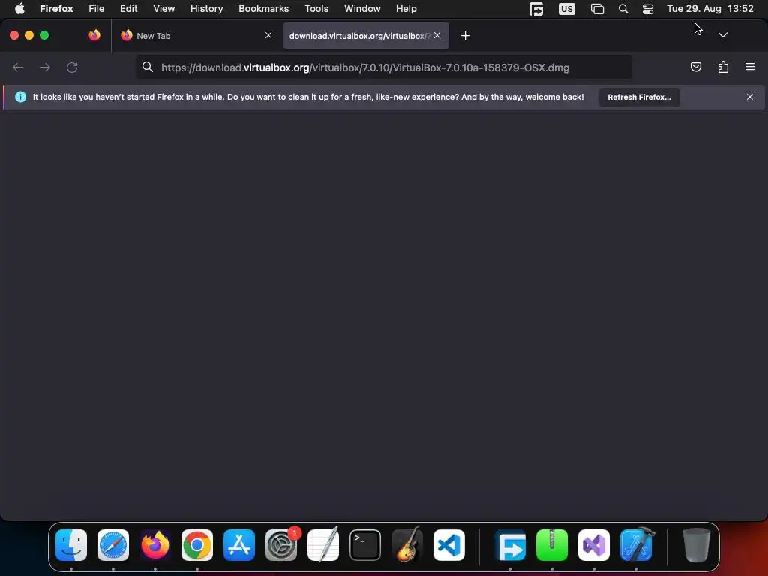Launch Safari from the Dock

[113, 545]
